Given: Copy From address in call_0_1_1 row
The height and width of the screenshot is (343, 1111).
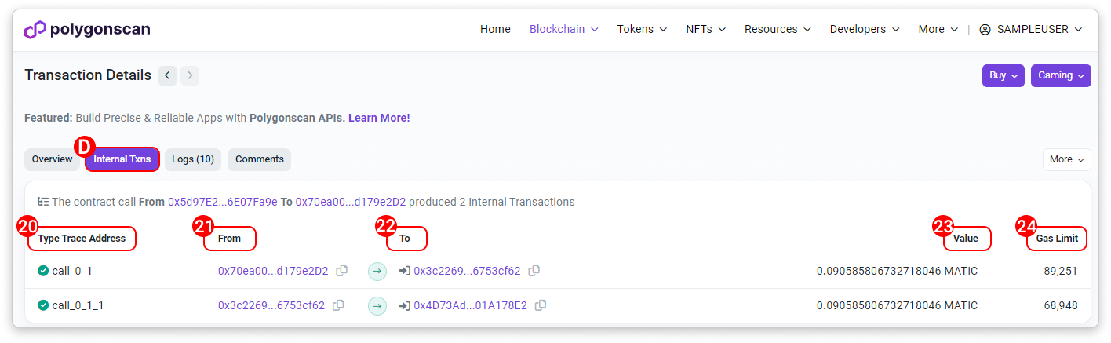Looking at the screenshot, I should click(338, 305).
